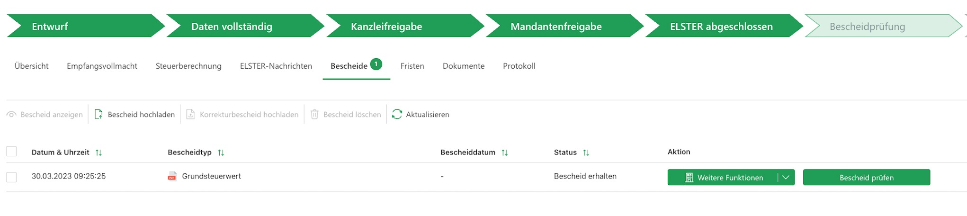Expand the Weitere Funktionen dropdown arrow
The width and height of the screenshot is (967, 216).
click(x=786, y=177)
